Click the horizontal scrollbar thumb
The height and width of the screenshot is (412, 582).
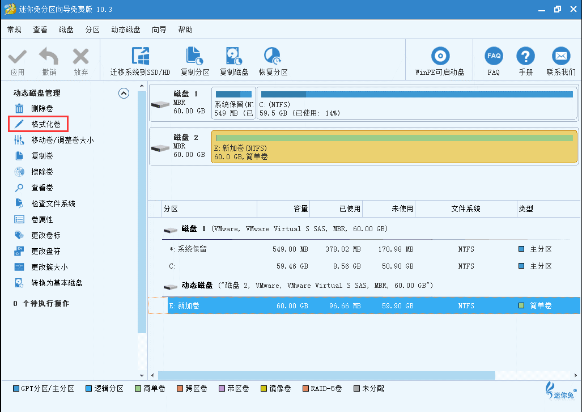click(326, 375)
